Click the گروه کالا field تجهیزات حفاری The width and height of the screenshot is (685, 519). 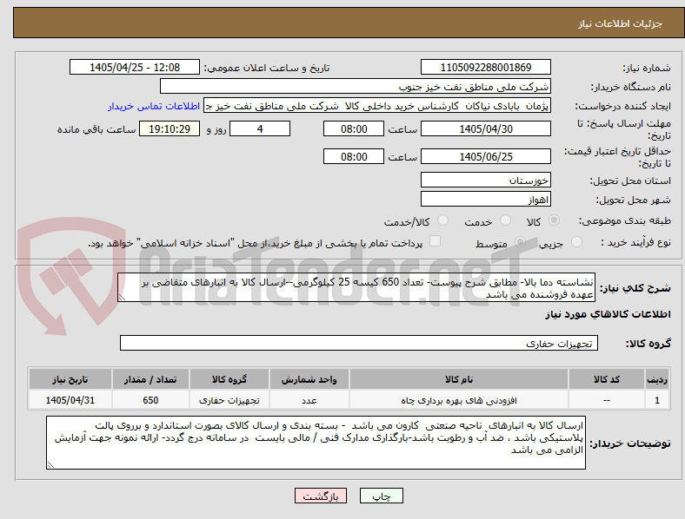359,343
